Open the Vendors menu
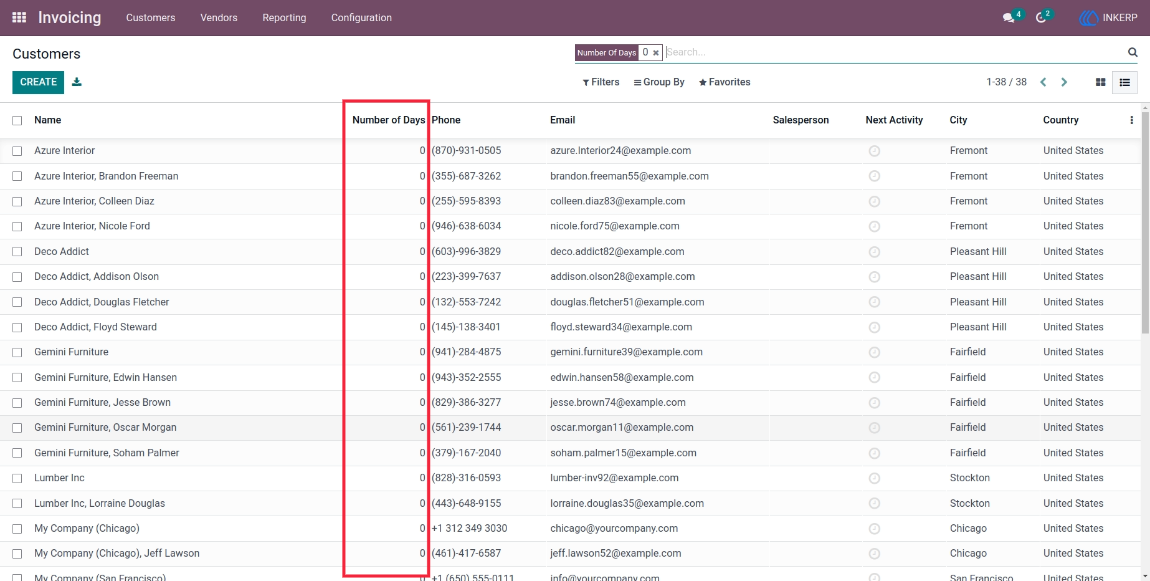Image resolution: width=1150 pixels, height=581 pixels. point(219,17)
